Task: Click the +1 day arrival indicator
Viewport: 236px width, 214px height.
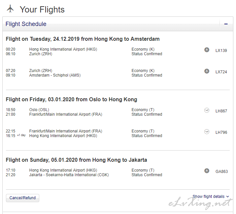Action: pos(21,135)
